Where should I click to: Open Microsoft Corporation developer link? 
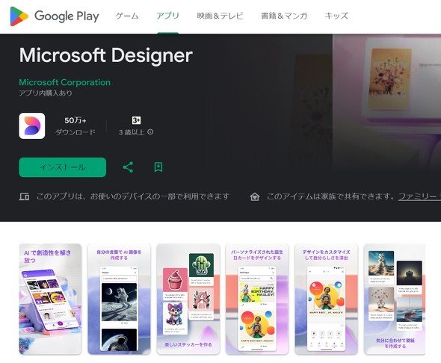point(65,82)
